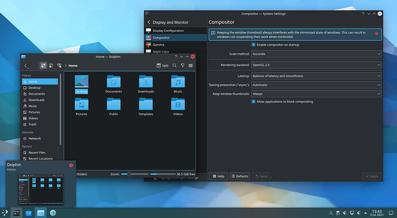
Task: Dismiss the compositor warning message
Action: point(376,33)
